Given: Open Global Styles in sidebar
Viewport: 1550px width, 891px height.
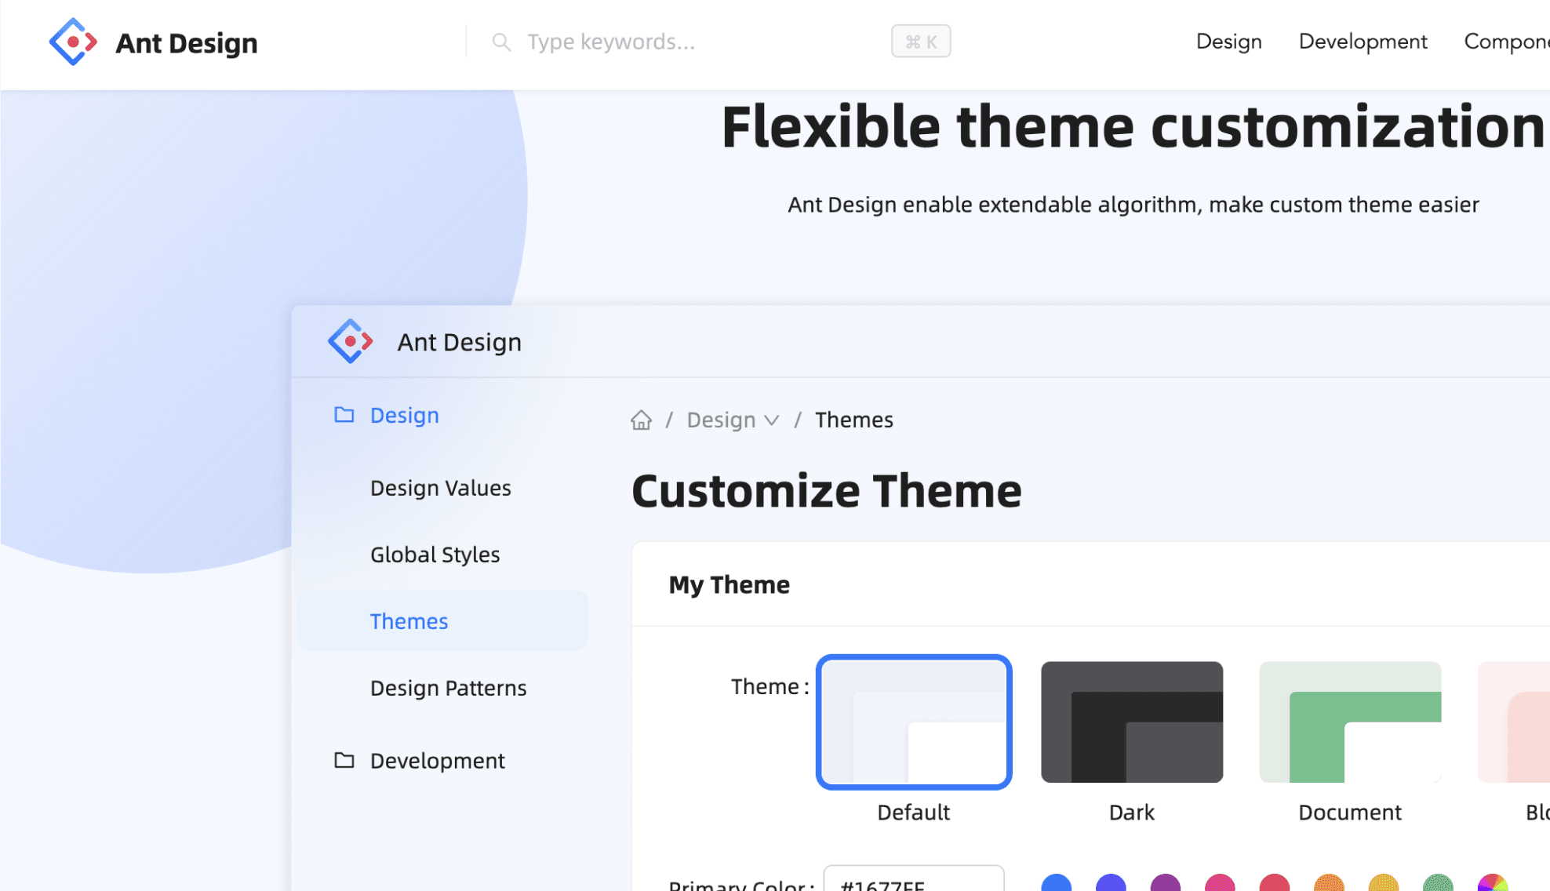Looking at the screenshot, I should point(435,555).
